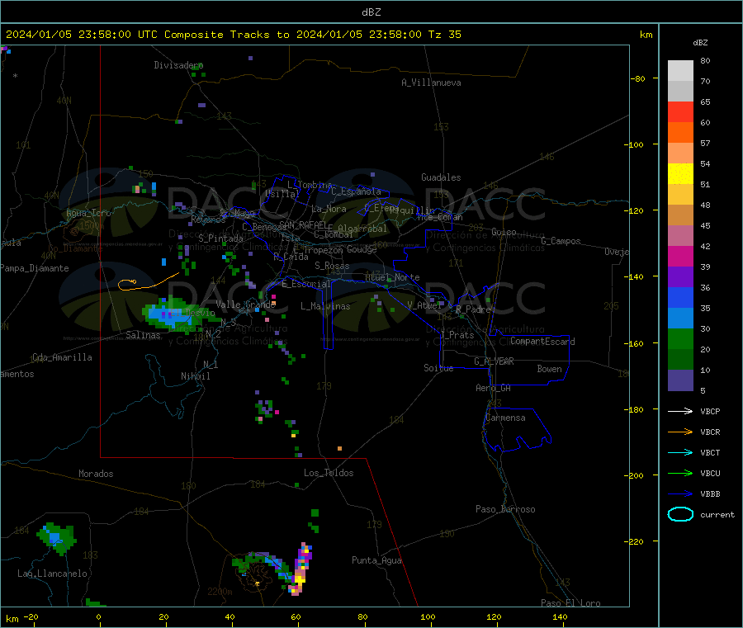Select the magenta 39–42 dBZ swatch
Viewport: 743px width, 628px height.
pos(680,256)
